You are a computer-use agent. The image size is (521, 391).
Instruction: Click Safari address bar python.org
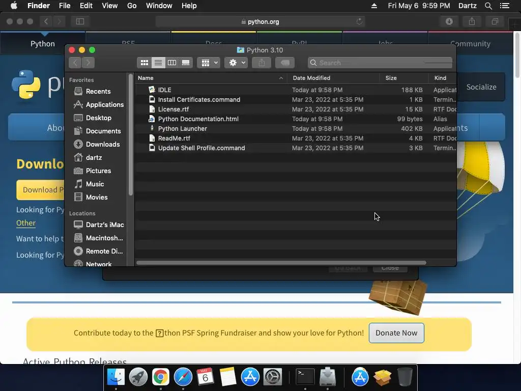coord(260,21)
